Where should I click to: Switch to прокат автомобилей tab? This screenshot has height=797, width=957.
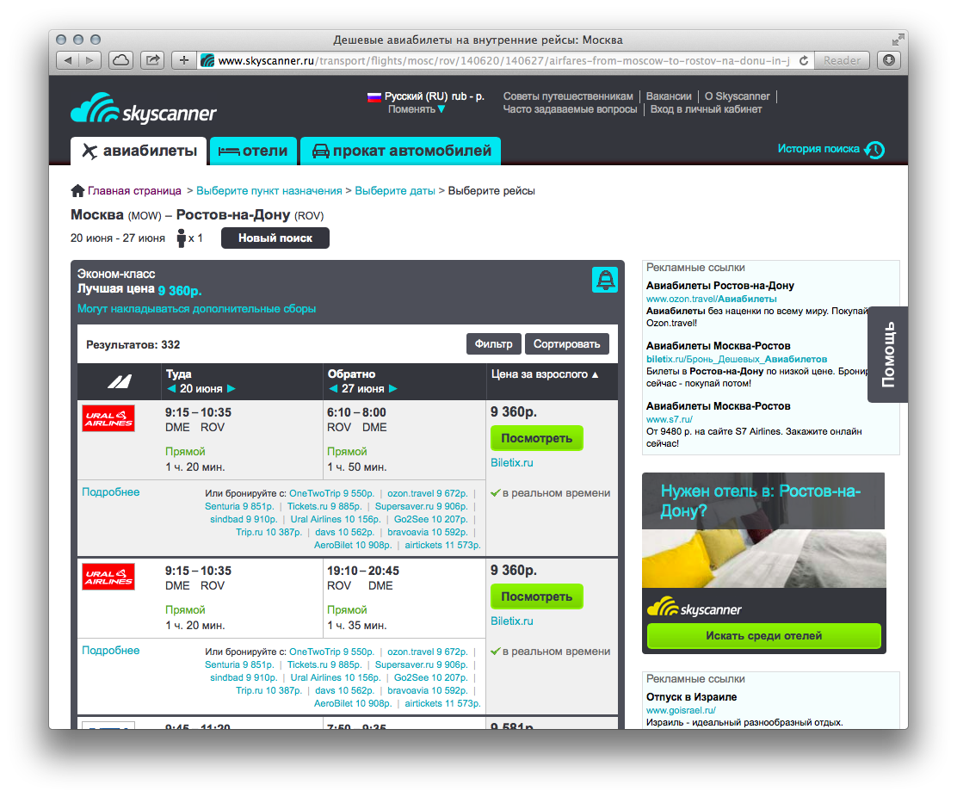click(x=401, y=151)
